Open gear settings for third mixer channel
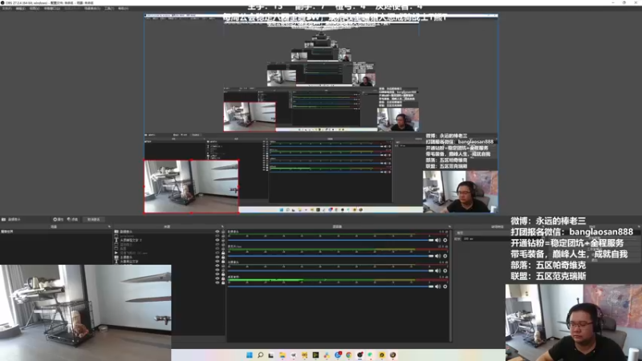642x361 pixels. pyautogui.click(x=445, y=271)
